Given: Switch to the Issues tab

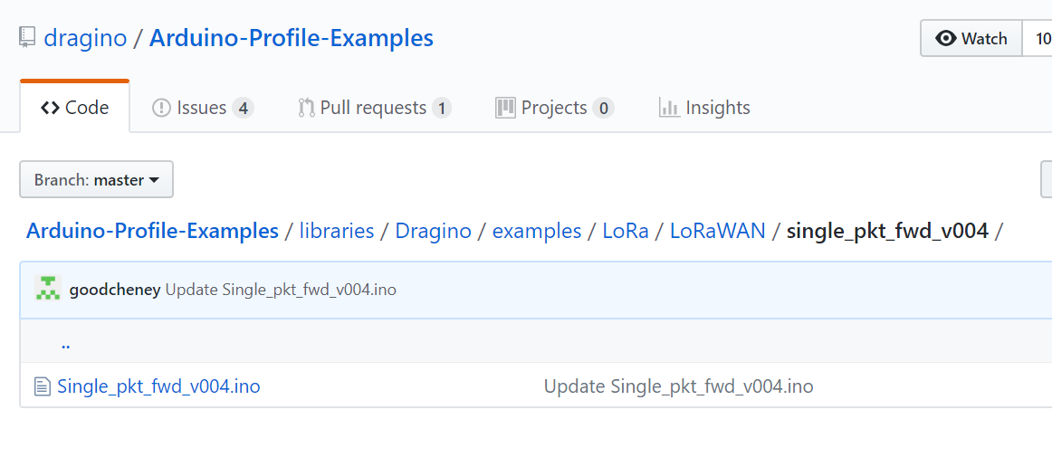Looking at the screenshot, I should [x=204, y=108].
